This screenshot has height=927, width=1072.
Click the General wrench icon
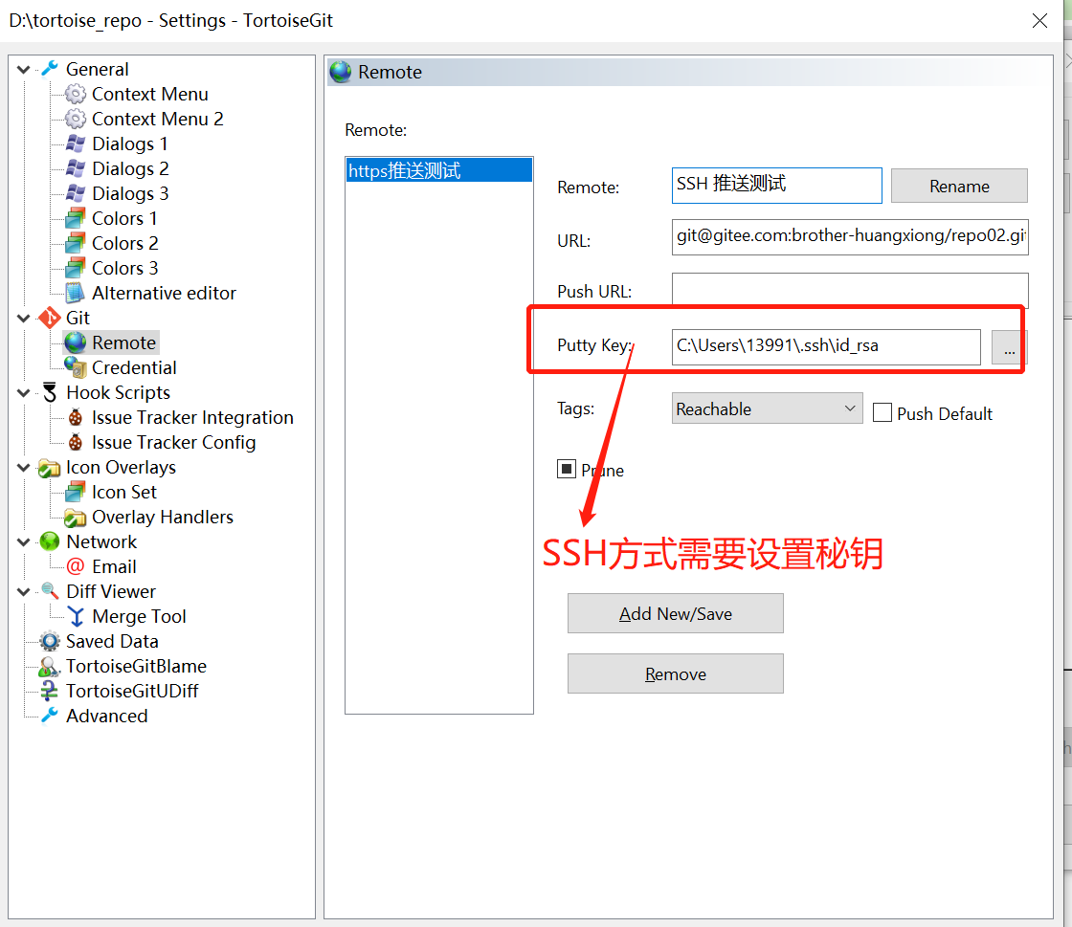tap(49, 69)
